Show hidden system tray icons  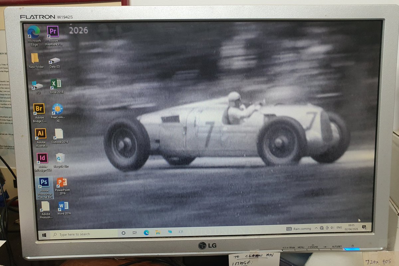coord(316,228)
